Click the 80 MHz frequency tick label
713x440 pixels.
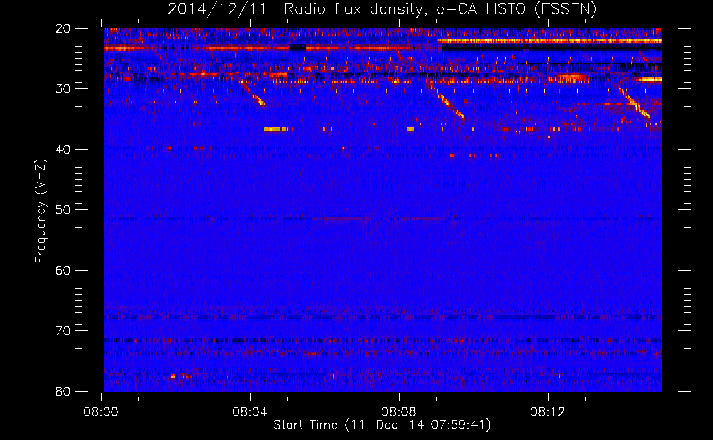point(63,391)
